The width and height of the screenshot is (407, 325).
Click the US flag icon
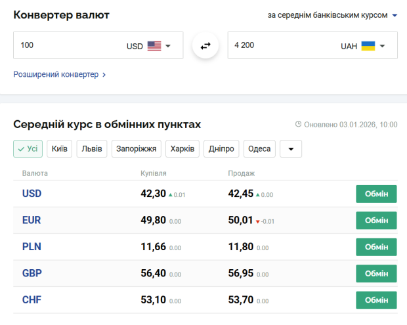tap(154, 46)
